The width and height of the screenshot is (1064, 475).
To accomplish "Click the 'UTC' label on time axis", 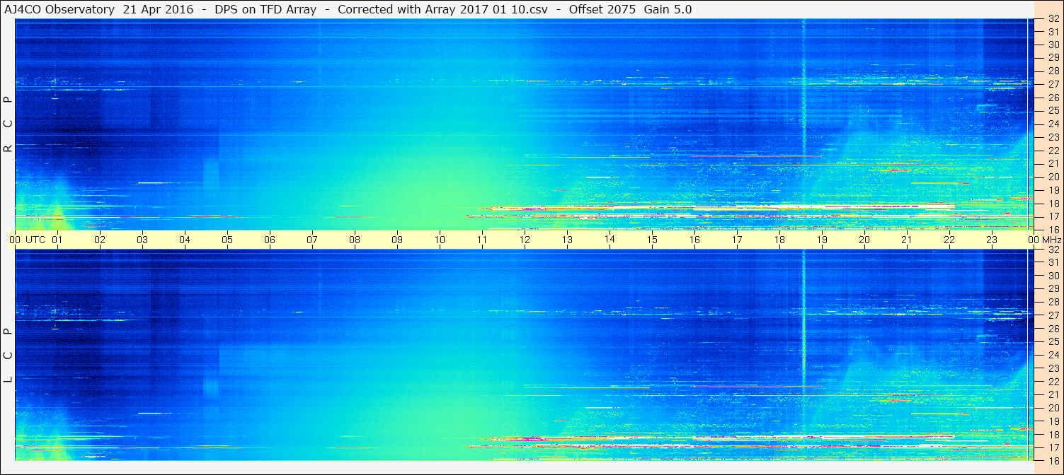I will [x=36, y=240].
